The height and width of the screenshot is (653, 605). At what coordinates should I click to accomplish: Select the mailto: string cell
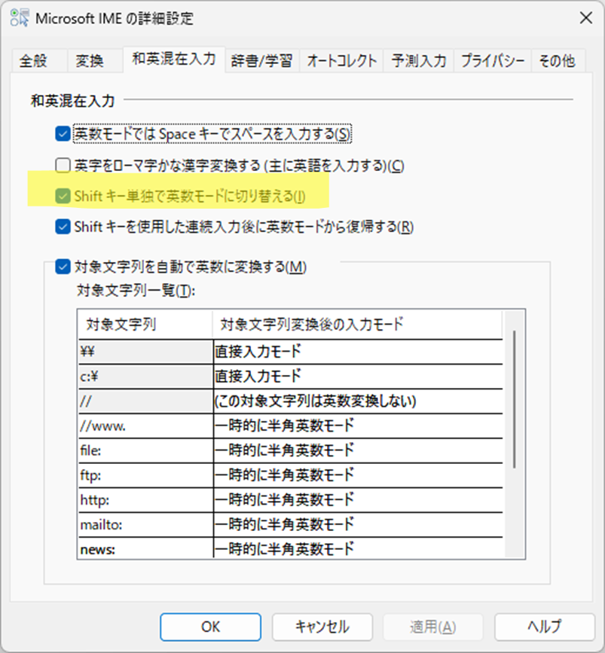click(x=146, y=525)
